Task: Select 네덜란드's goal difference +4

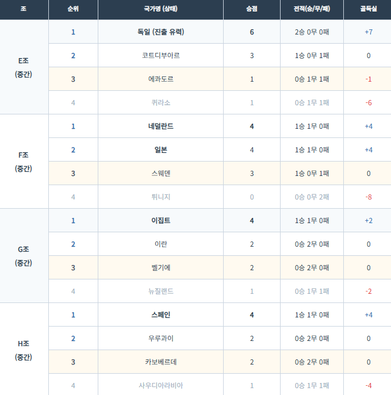Action: pos(369,126)
